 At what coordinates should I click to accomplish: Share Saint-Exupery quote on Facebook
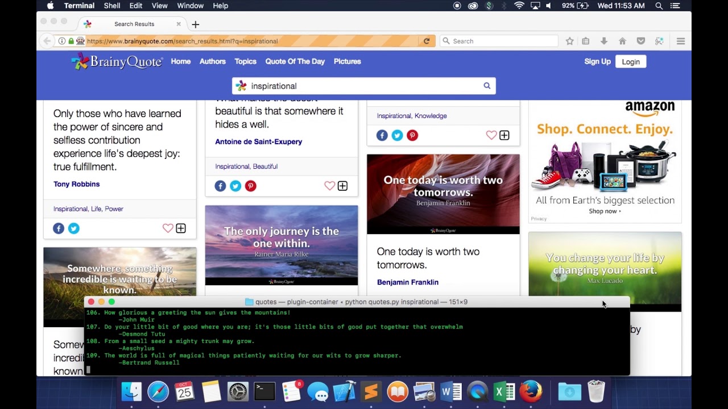(x=220, y=186)
